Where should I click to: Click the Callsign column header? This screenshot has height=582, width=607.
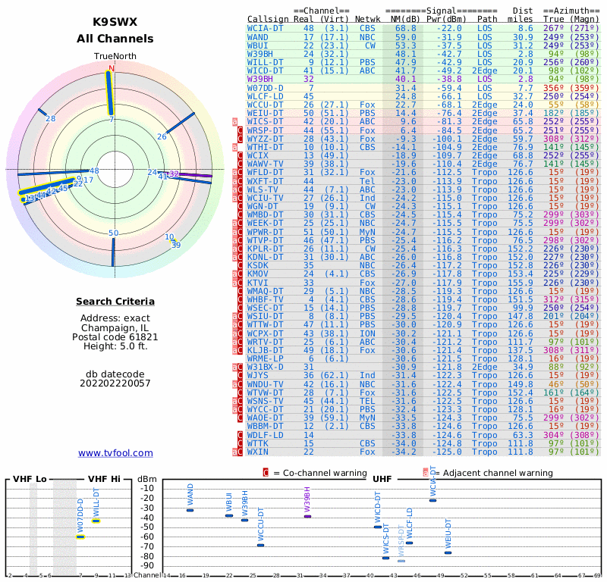(268, 19)
